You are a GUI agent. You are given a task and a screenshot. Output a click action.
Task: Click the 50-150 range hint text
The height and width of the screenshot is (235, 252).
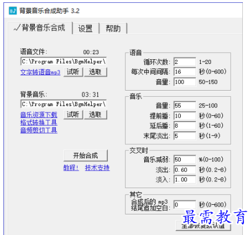[x=208, y=82]
